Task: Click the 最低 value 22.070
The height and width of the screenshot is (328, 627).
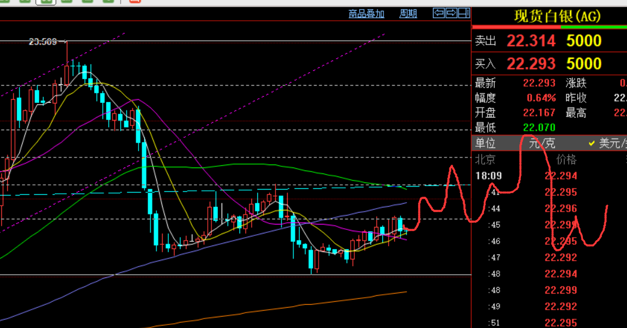Action: 539,127
